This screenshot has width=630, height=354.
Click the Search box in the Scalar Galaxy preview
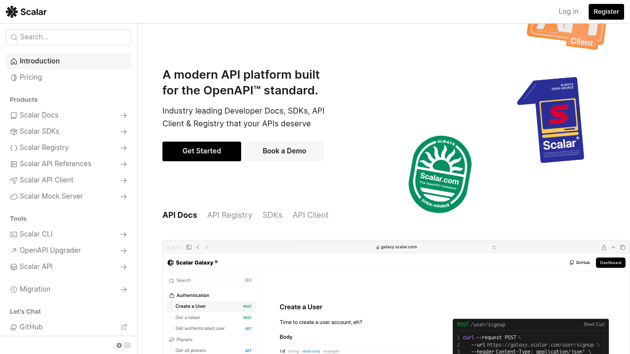click(211, 280)
